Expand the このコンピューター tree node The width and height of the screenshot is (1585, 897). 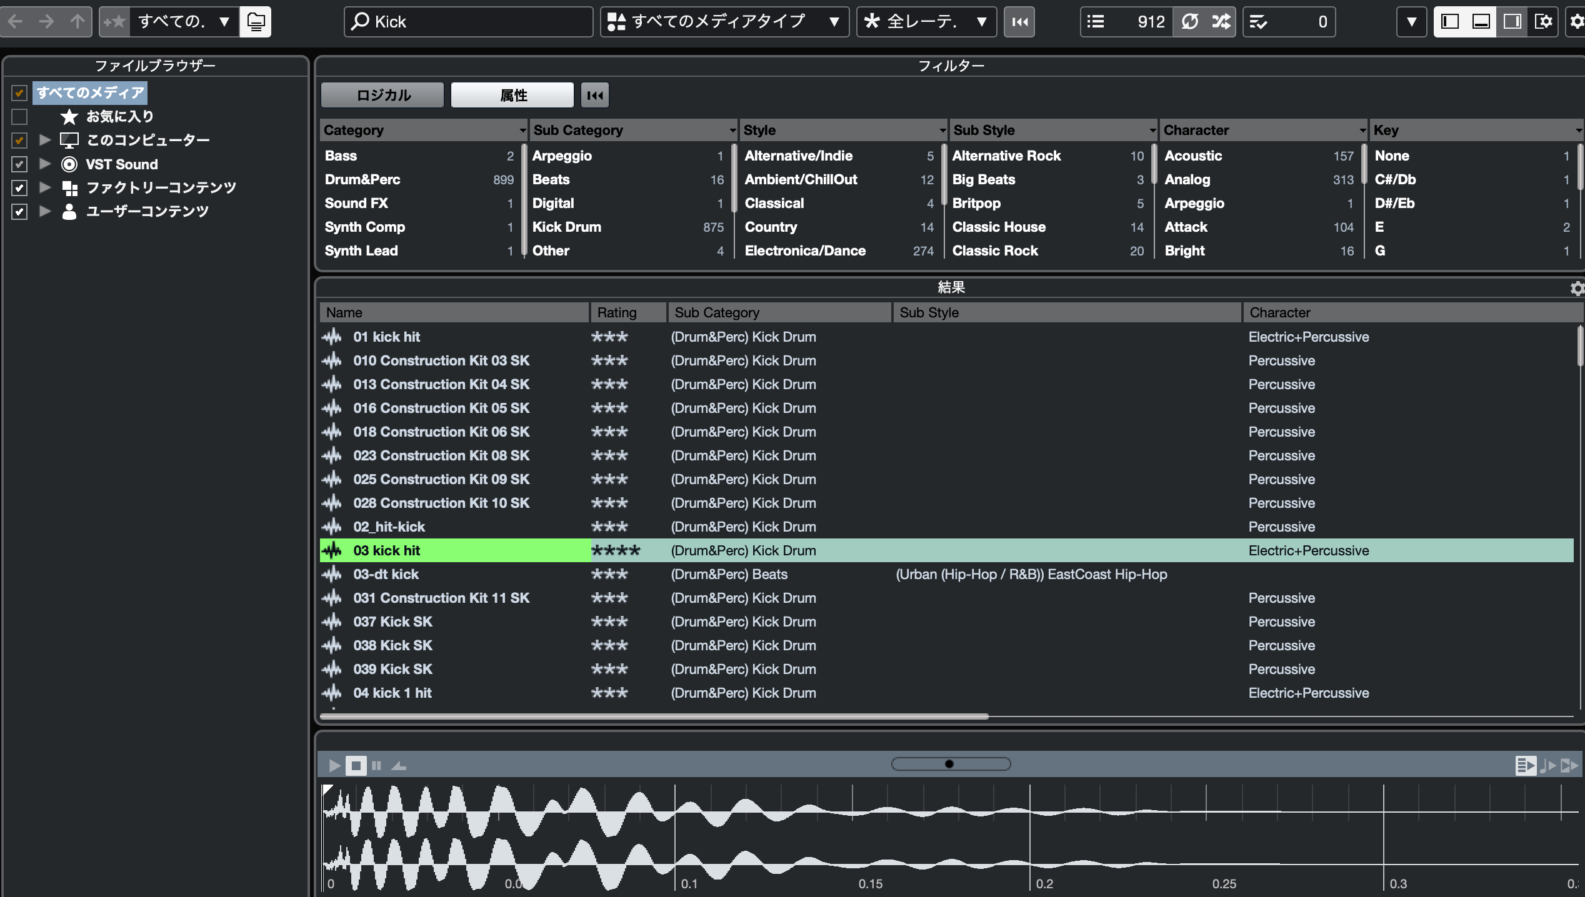pos(44,140)
